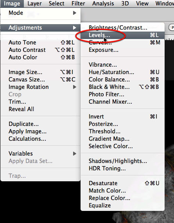Image resolution: width=174 pixels, height=223 pixels.
Task: Select Channel Mixer adjustment
Action: pos(123,102)
